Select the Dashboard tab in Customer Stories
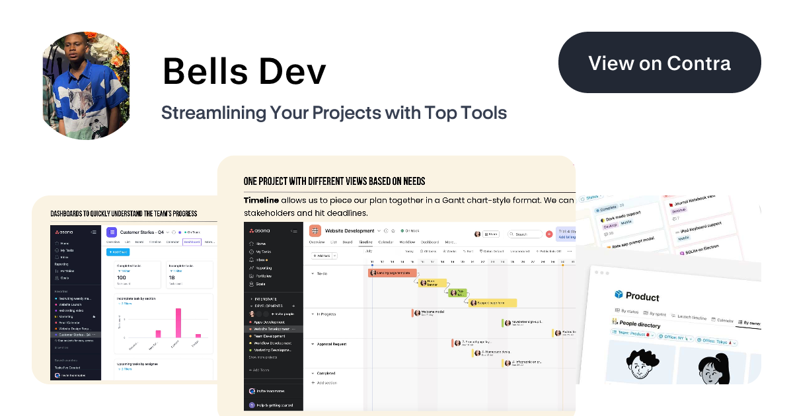The height and width of the screenshot is (416, 793). tap(192, 242)
